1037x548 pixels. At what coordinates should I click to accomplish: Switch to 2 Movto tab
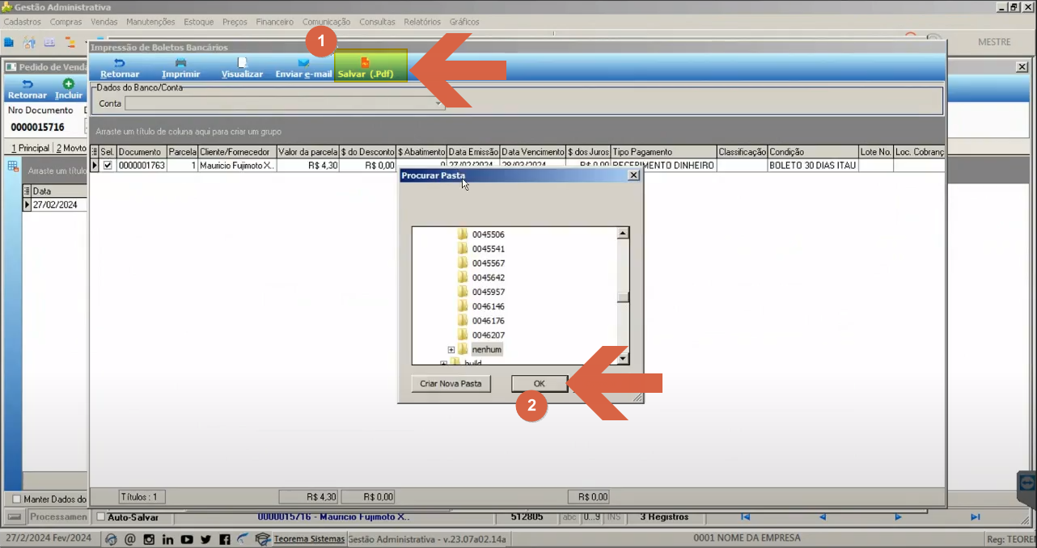pos(71,148)
